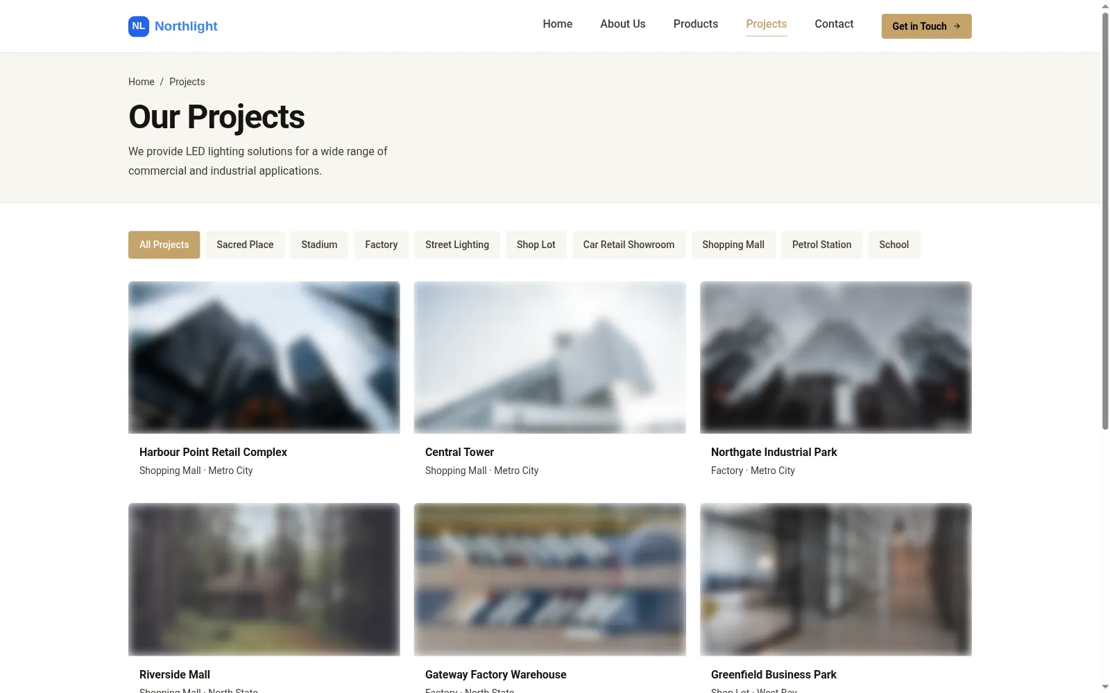This screenshot has height=693, width=1110.
Task: Click the 'Projects' breadcrumb text
Action: point(187,82)
